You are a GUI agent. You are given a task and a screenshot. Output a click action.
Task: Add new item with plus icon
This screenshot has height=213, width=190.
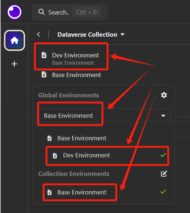tap(15, 64)
